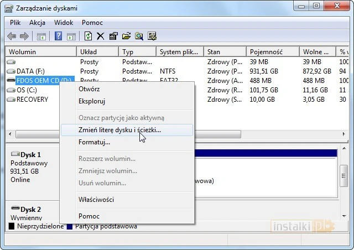Sort by the Stan column header
Image resolution: width=354 pixels, height=250 pixels.
coord(225,52)
